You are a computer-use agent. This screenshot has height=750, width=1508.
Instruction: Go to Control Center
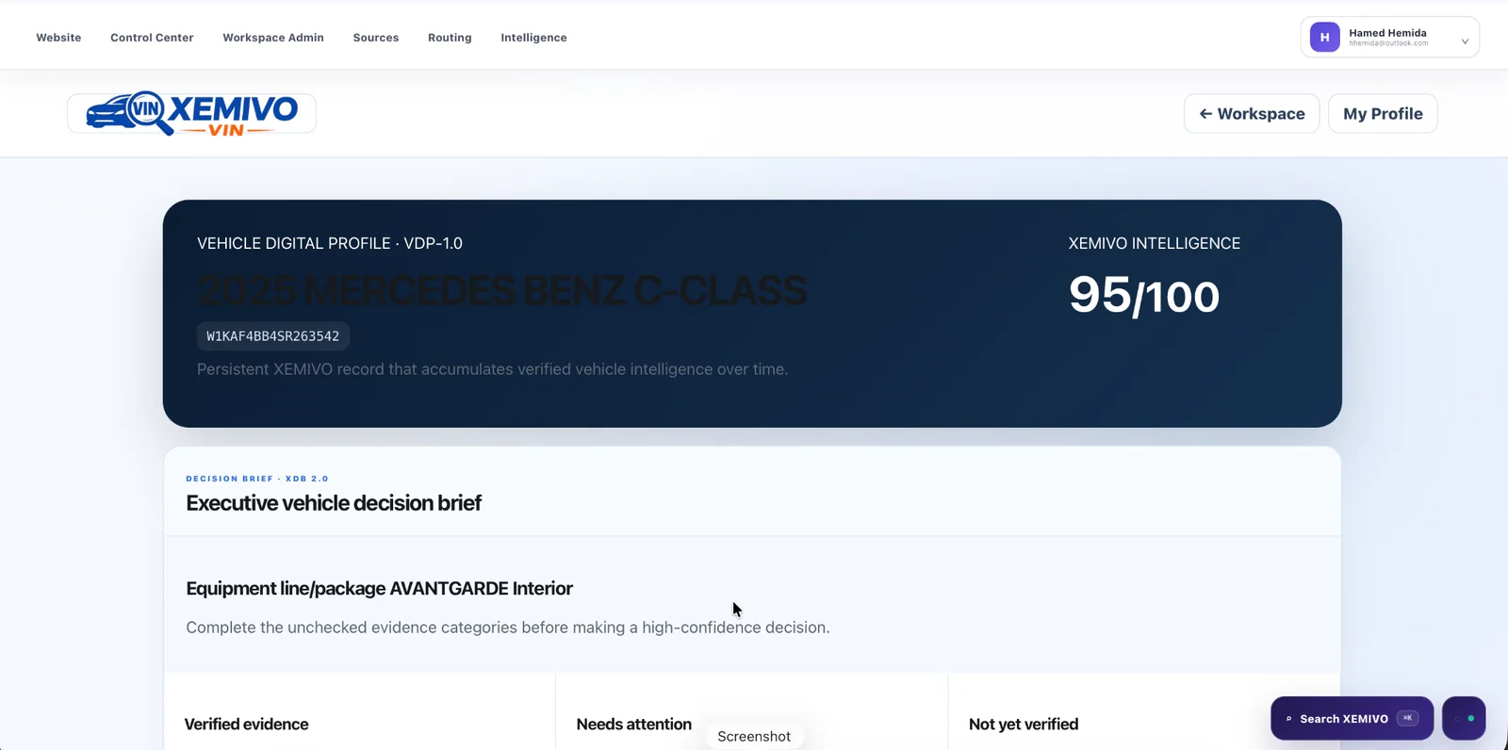[152, 38]
